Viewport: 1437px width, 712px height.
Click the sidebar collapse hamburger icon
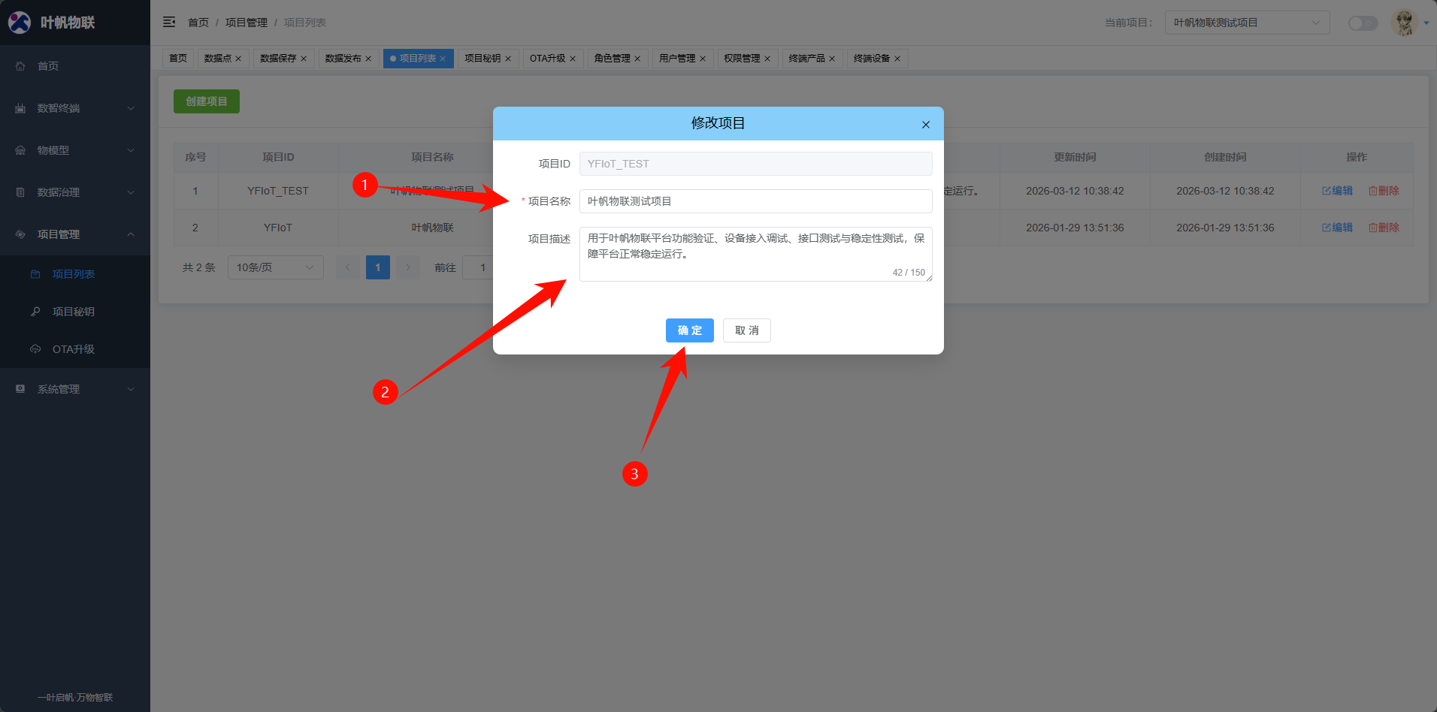pyautogui.click(x=169, y=22)
